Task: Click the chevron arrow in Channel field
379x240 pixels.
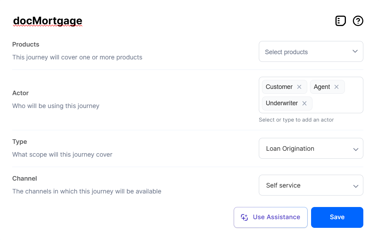Action: pyautogui.click(x=356, y=186)
